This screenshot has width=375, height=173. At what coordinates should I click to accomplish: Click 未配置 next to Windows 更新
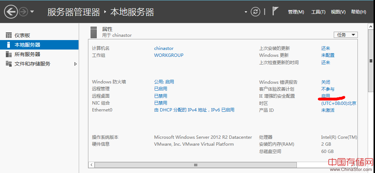(x=328, y=55)
